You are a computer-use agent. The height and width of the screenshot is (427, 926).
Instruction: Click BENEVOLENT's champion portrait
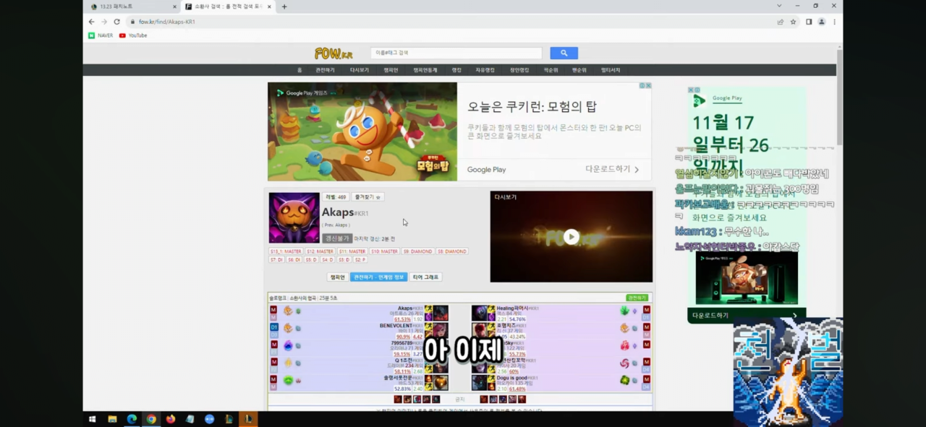click(441, 330)
